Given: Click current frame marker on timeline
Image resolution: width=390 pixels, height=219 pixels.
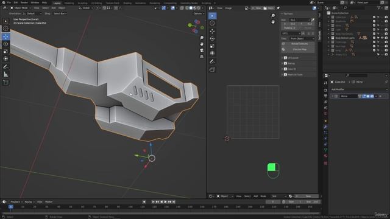Looking at the screenshot, I should [11, 207].
